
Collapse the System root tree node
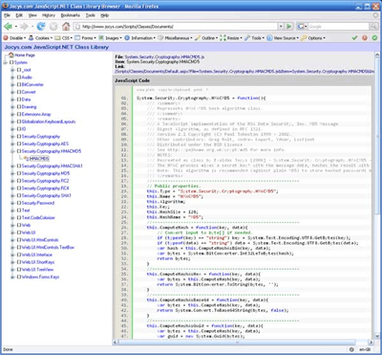[x=6, y=62]
